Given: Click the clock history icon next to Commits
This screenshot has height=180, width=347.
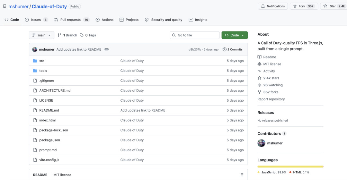Looking at the screenshot, I should tap(224, 49).
